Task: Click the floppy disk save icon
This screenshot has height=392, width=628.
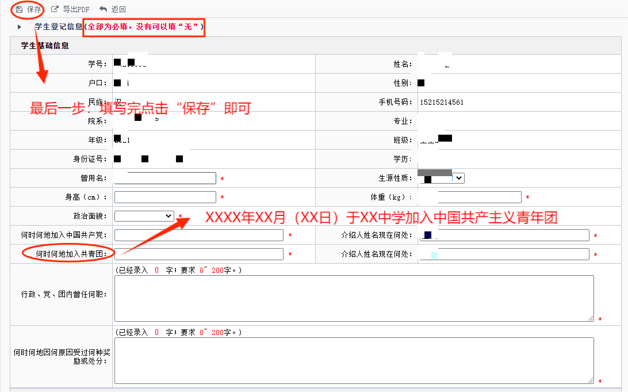Action: click(x=19, y=9)
